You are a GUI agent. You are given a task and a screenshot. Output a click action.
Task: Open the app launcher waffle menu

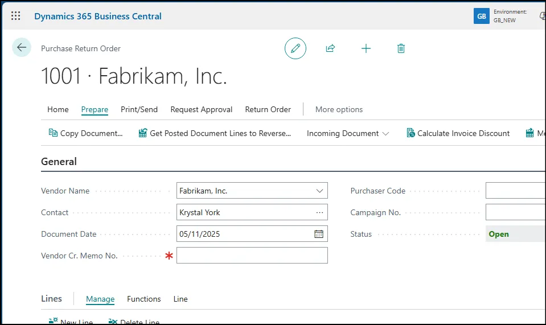pyautogui.click(x=16, y=16)
